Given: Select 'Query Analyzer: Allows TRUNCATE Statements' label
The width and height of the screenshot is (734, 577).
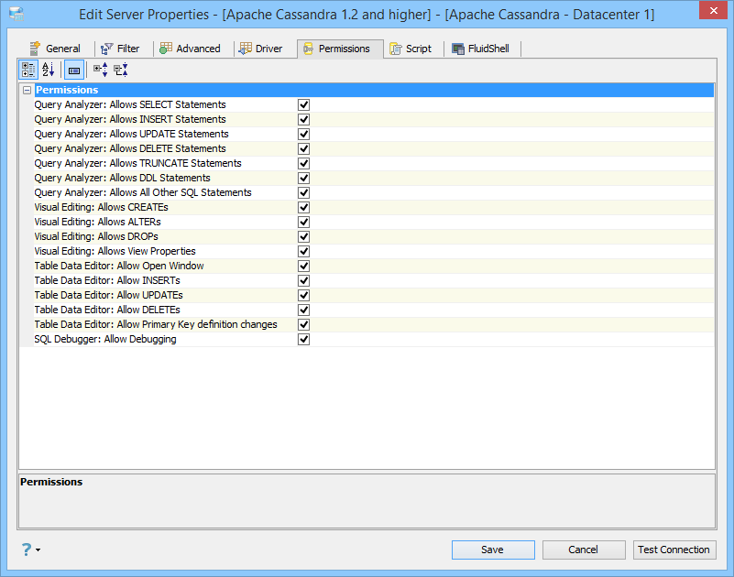Looking at the screenshot, I should [137, 163].
